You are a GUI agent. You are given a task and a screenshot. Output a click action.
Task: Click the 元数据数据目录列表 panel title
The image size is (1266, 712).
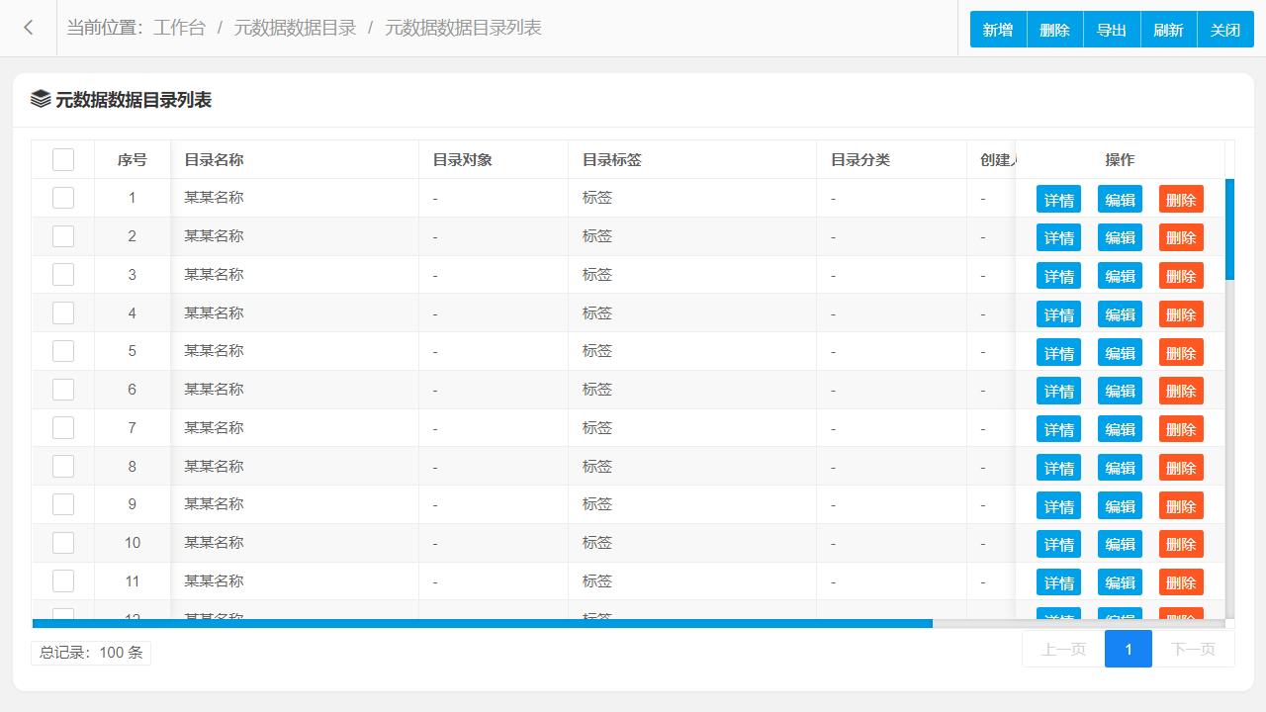[134, 100]
